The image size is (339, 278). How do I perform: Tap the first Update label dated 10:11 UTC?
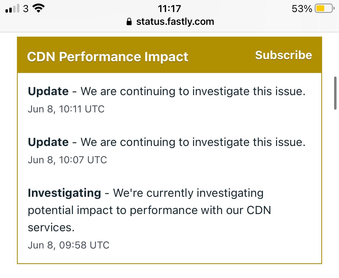pyautogui.click(x=48, y=91)
